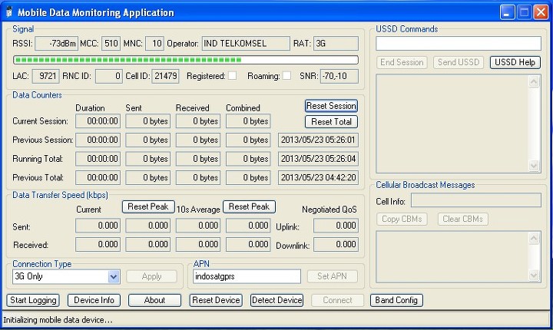This screenshot has height=330, width=553.
Task: Click the application icon in the title bar
Action: [9, 12]
